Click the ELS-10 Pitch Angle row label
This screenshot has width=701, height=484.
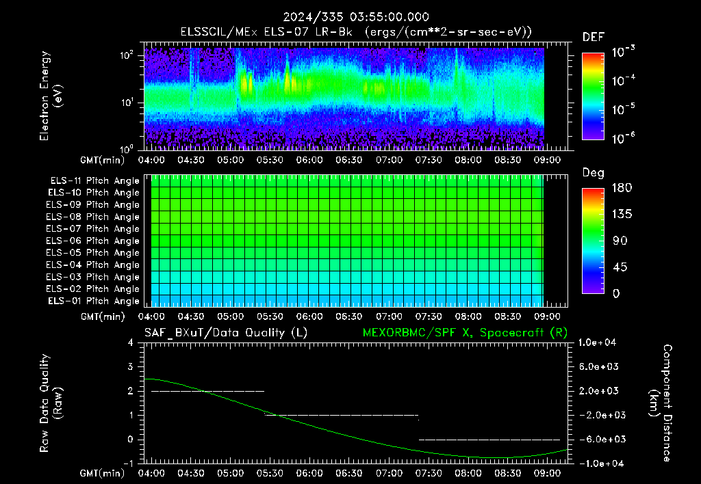(94, 193)
